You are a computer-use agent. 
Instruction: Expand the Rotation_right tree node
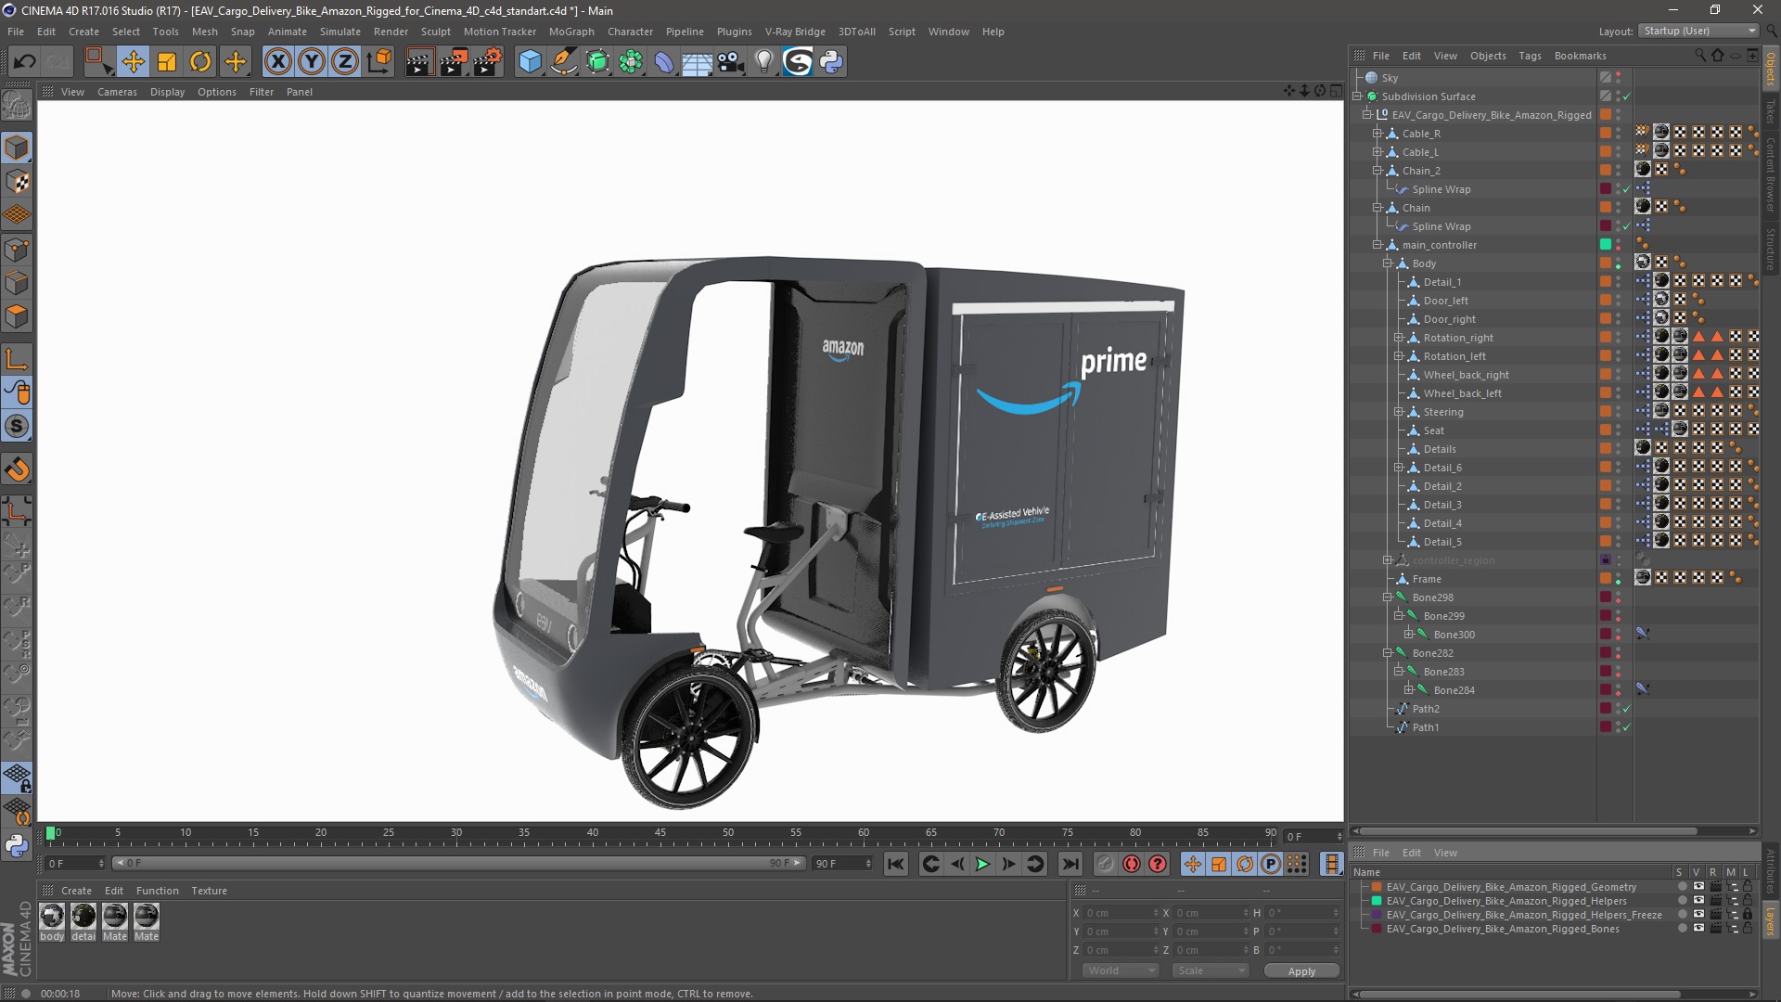coord(1399,338)
